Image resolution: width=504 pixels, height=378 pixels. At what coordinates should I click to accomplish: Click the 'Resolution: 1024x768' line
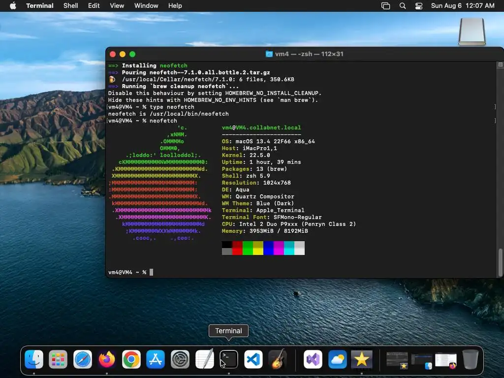[256, 183]
